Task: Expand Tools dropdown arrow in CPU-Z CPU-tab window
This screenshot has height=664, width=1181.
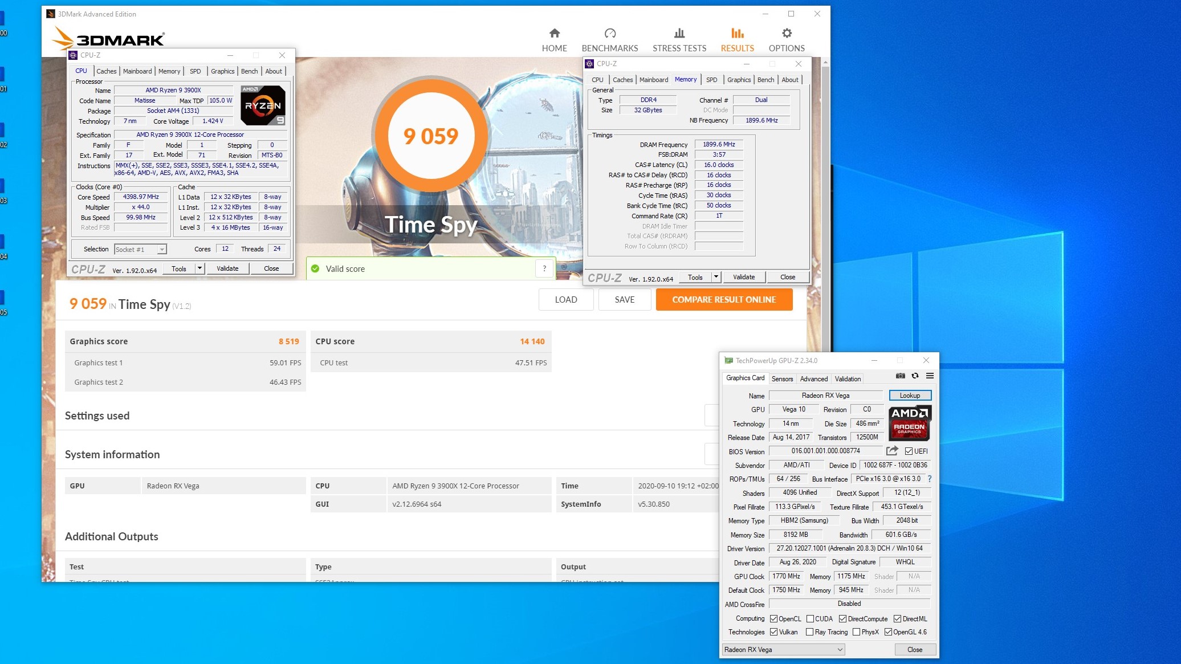Action: [x=199, y=268]
